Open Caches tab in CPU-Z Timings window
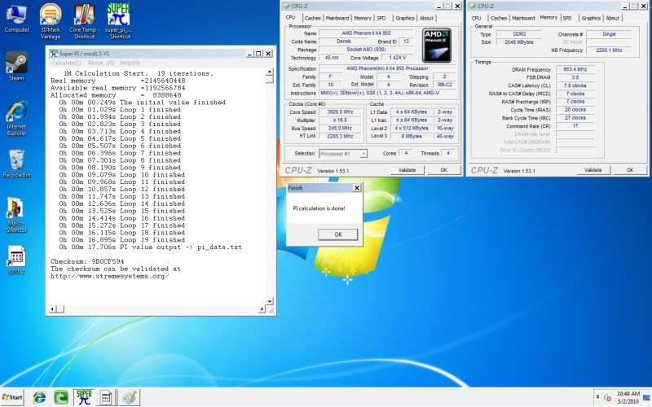This screenshot has height=407, width=652. pos(498,18)
